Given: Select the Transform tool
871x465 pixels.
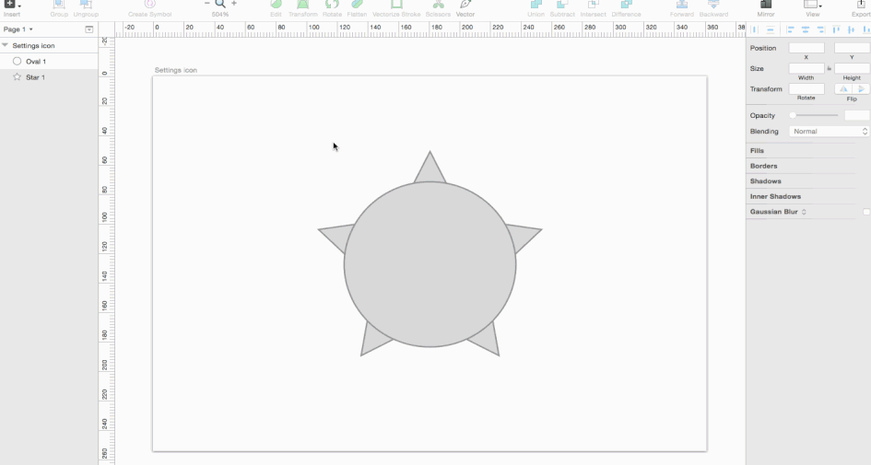Looking at the screenshot, I should click(302, 5).
